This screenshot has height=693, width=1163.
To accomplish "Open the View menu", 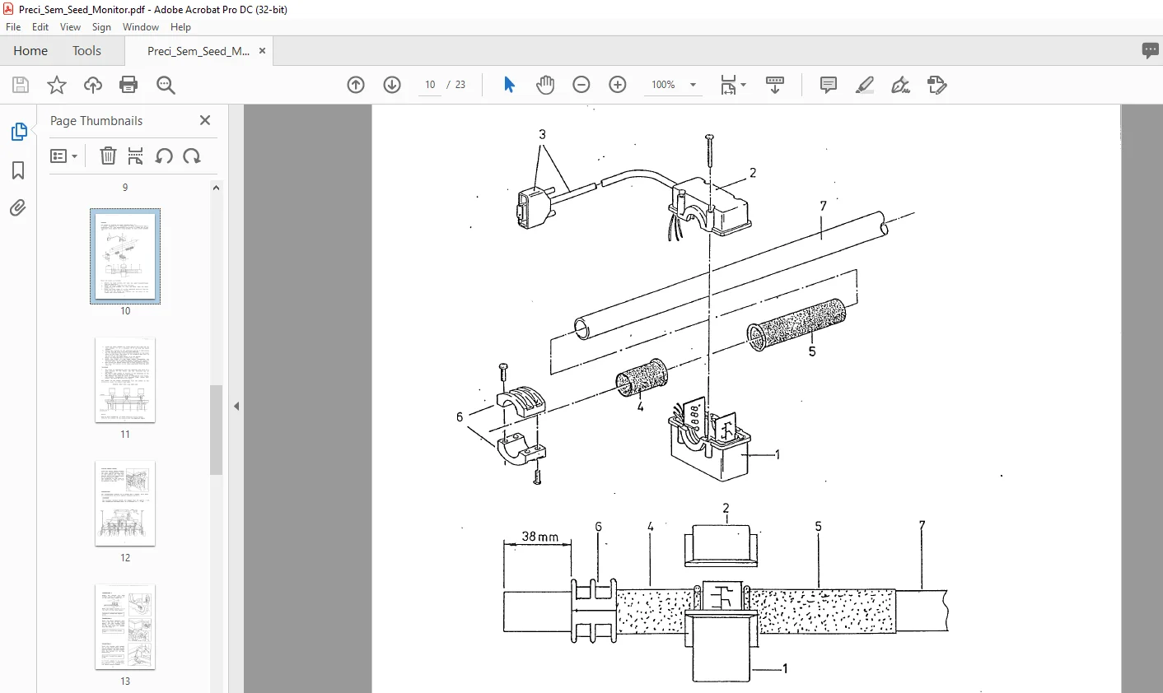I will pyautogui.click(x=70, y=27).
